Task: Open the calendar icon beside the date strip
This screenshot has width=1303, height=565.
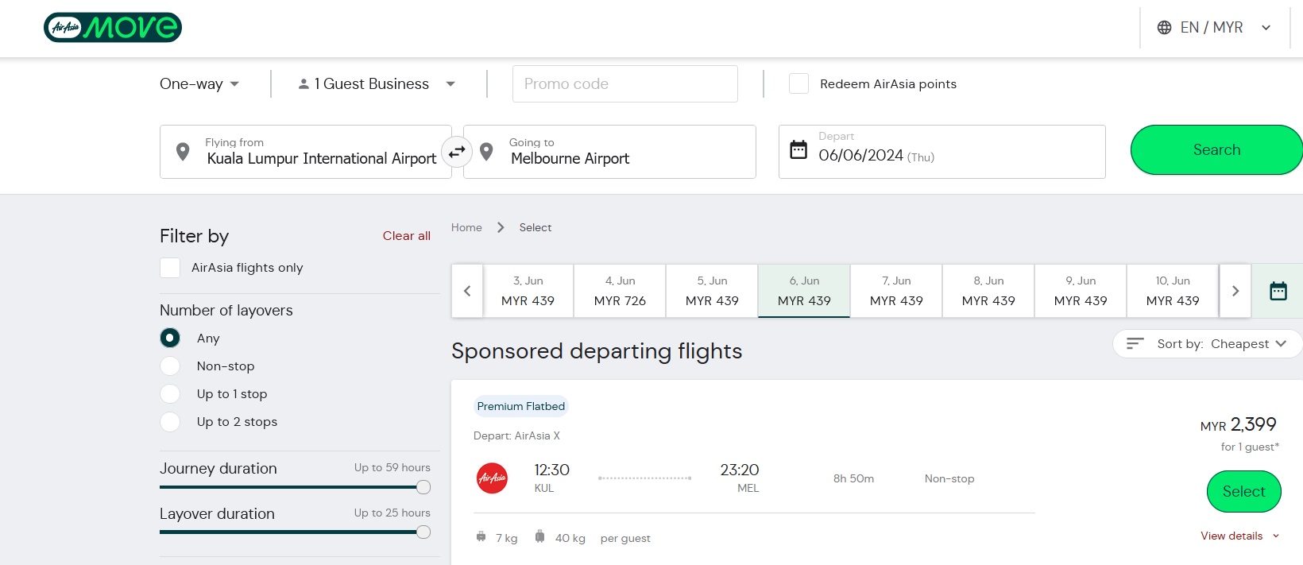Action: coord(1278,291)
